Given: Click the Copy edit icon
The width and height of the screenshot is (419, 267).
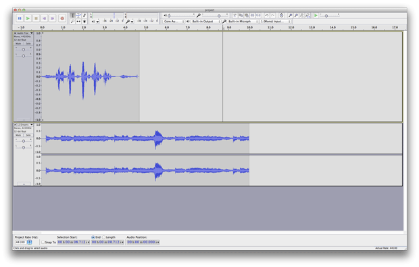Looking at the screenshot, I should (x=241, y=16).
